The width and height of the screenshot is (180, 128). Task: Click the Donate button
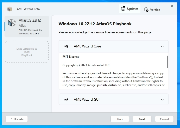17,119
